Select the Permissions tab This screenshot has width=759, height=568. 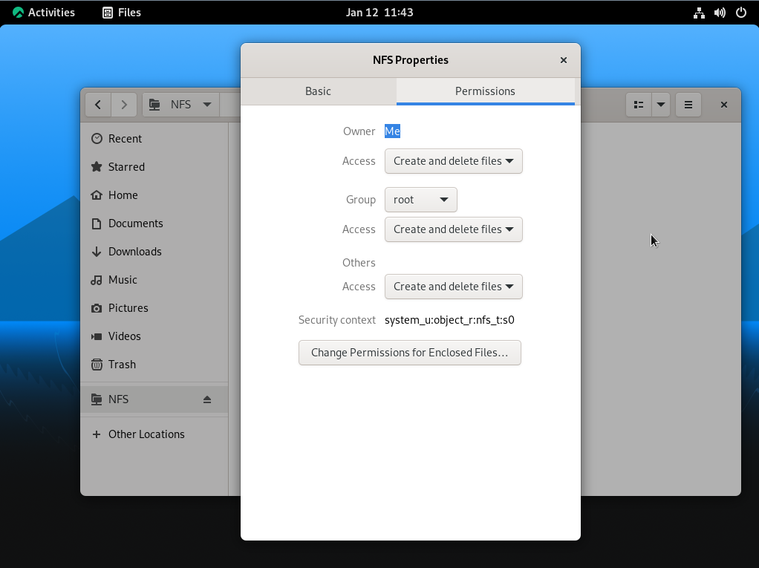point(485,91)
